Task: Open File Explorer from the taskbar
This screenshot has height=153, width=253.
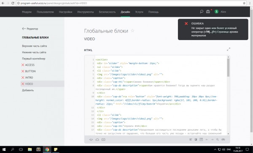Action: pyautogui.click(x=30, y=150)
